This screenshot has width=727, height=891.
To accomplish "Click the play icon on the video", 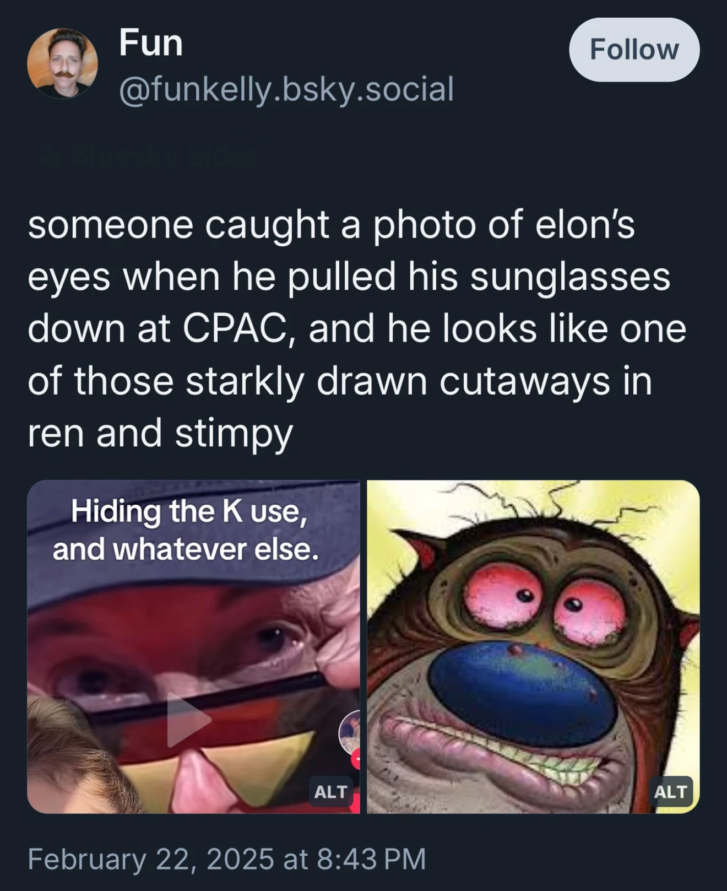I will tap(188, 719).
